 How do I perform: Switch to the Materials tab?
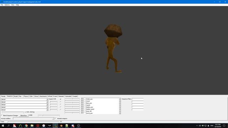click(x=61, y=96)
